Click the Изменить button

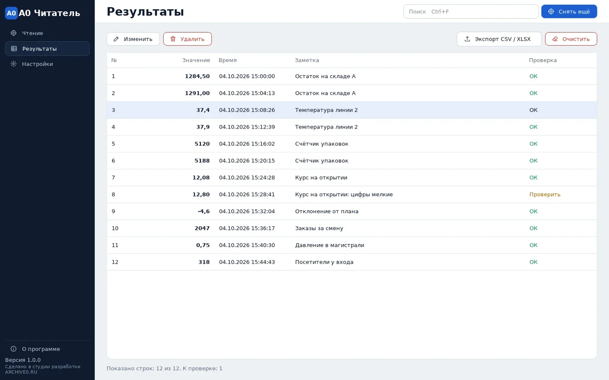pos(133,39)
